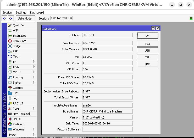Click the IP menu icon
The width and height of the screenshot is (194, 138).
[10, 62]
